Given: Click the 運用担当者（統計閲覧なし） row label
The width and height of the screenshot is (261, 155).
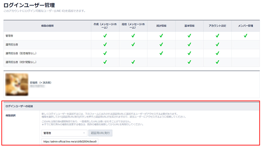Looking at the screenshot, I should [21, 62].
